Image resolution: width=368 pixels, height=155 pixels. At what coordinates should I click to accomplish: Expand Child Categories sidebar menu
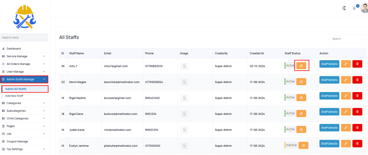click(x=24, y=118)
